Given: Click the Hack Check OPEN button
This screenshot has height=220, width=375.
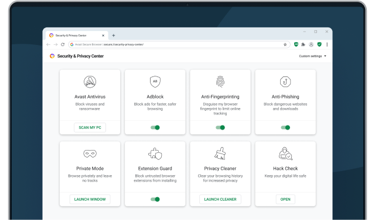Looking at the screenshot, I should coord(285,200).
